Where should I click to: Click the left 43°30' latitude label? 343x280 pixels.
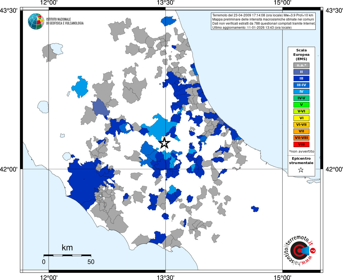coord(9,11)
